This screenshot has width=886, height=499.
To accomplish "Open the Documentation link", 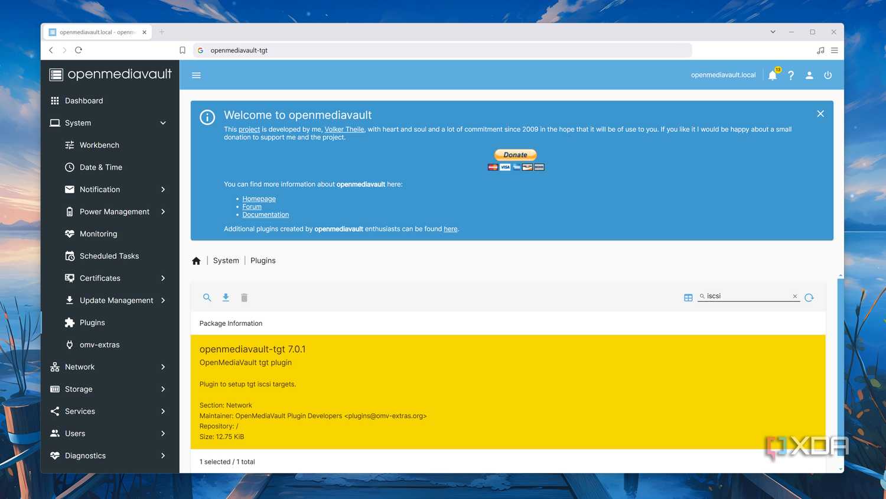I will 266,215.
